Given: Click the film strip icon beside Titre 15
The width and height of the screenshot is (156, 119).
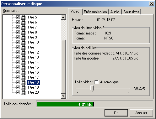Looking at the screenshot, I should coord(23,67).
